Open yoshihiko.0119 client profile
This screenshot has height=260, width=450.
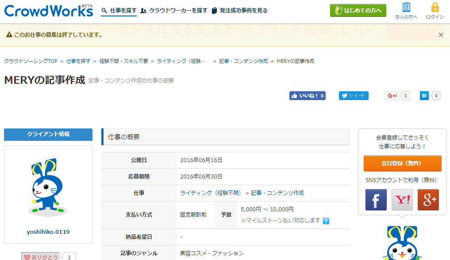click(48, 232)
